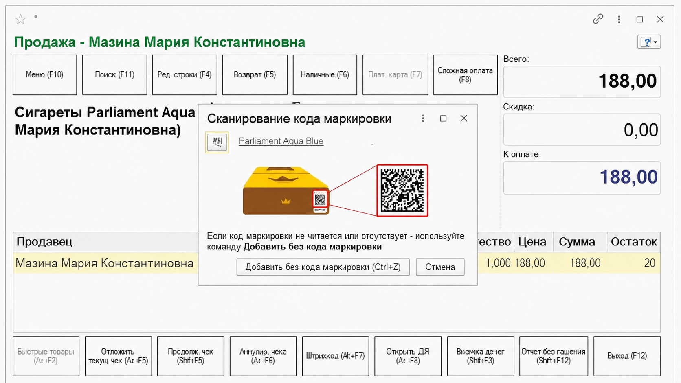
Task: Click the price cell 188,00 beside quantity 1,000
Action: point(530,263)
